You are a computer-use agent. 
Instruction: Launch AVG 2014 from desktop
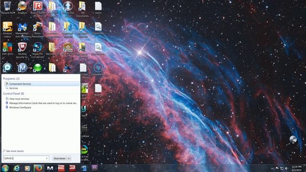click(x=8, y=49)
